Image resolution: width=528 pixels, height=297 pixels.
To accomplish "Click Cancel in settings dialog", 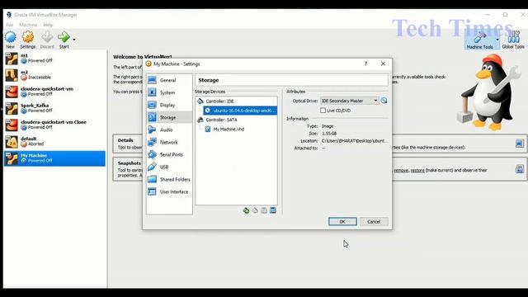I will pyautogui.click(x=374, y=222).
